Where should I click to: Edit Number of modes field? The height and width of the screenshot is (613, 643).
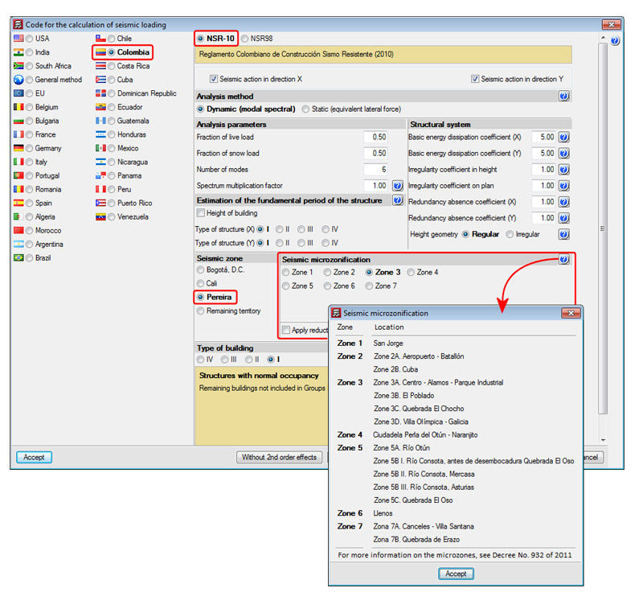(x=375, y=170)
